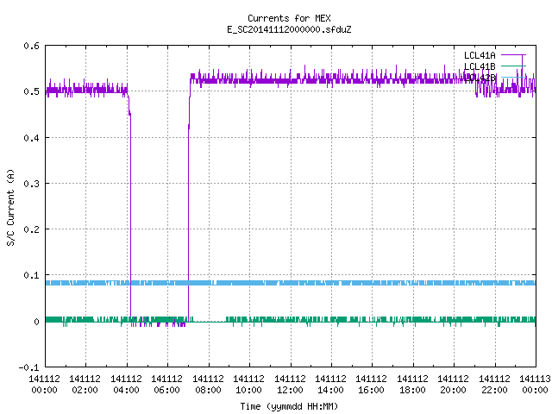Click the 0.4 y-axis tick label
552x414 pixels.
[31, 138]
